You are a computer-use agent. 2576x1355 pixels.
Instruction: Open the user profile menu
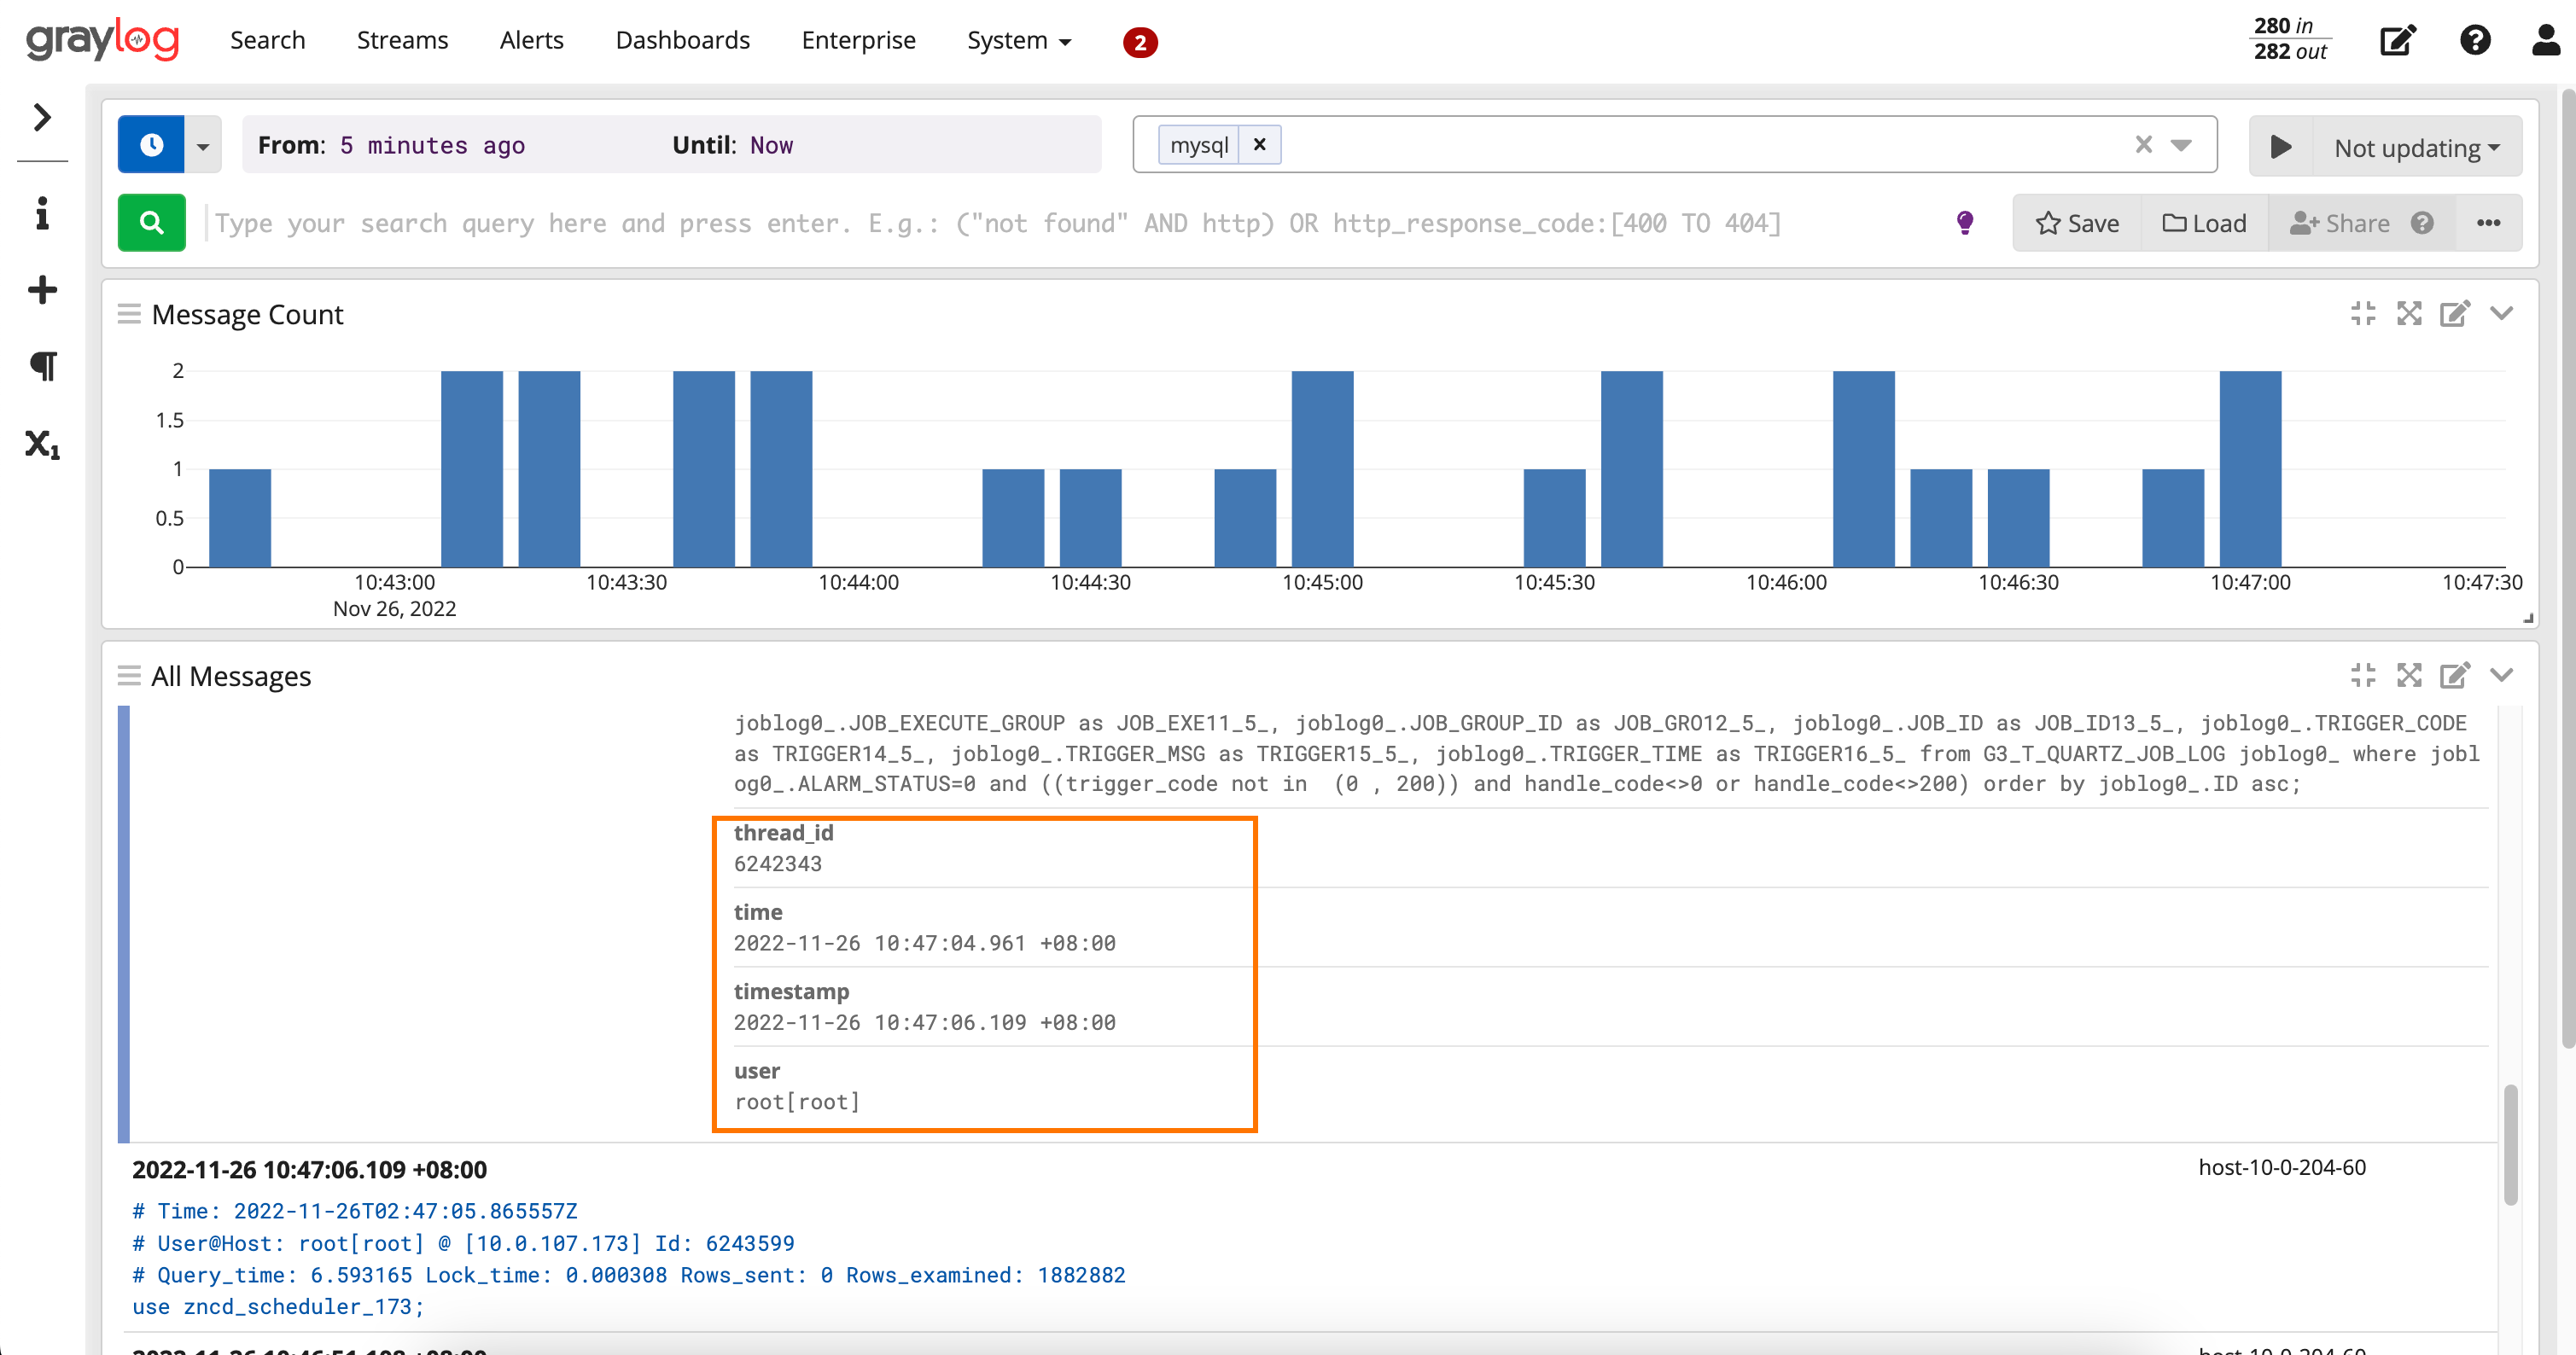click(2547, 40)
